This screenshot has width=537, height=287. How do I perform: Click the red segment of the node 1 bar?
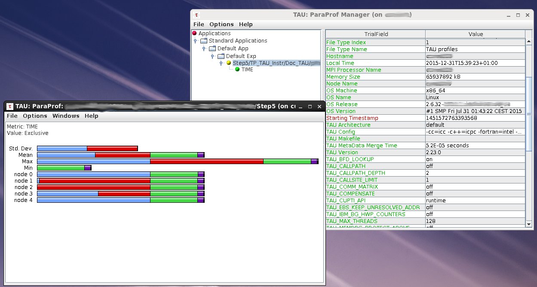coord(95,181)
